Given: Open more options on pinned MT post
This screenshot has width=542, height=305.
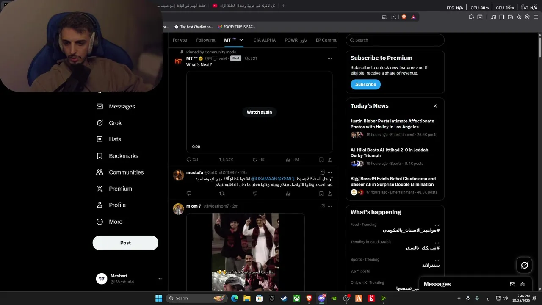Looking at the screenshot, I should coord(330,58).
